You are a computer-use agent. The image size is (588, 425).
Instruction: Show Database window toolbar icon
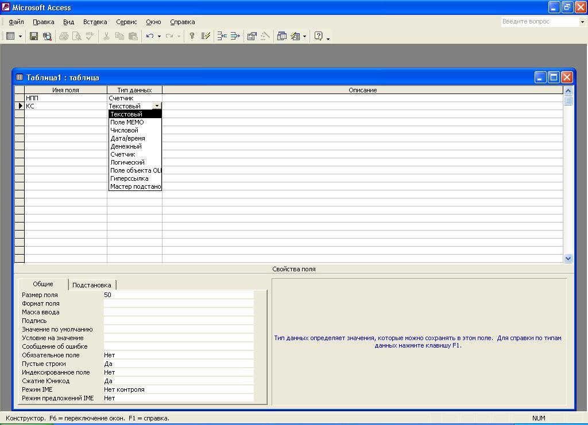(281, 36)
